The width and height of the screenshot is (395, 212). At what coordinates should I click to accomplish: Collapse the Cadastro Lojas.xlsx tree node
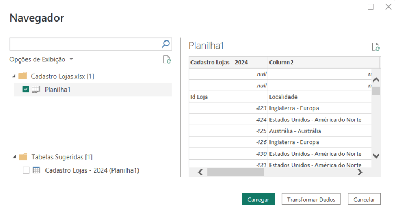point(14,76)
